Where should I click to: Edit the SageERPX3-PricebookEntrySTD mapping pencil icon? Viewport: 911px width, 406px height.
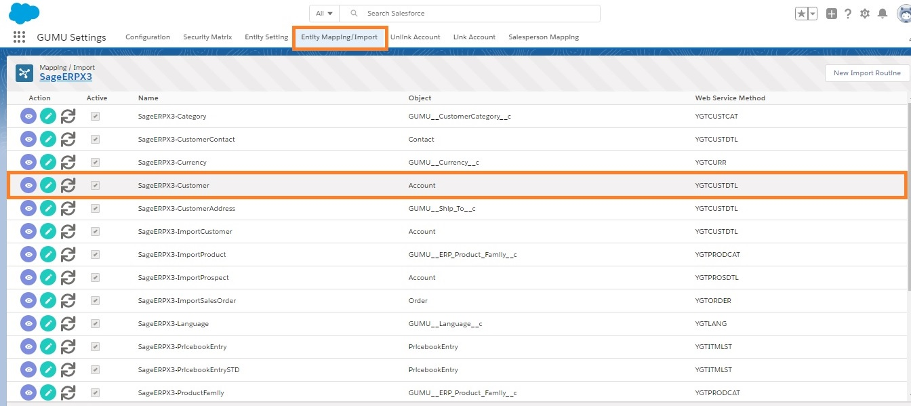48,370
